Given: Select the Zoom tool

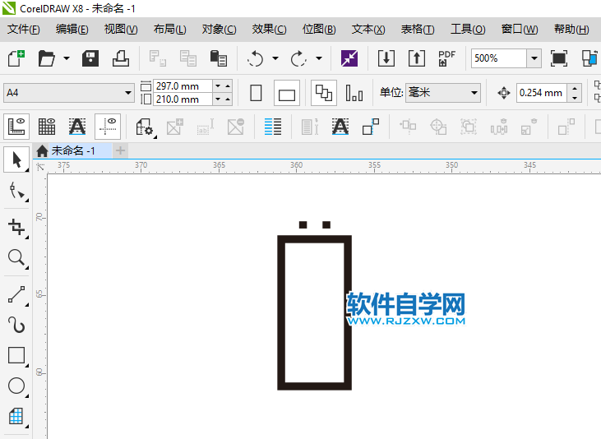Looking at the screenshot, I should pyautogui.click(x=16, y=258).
